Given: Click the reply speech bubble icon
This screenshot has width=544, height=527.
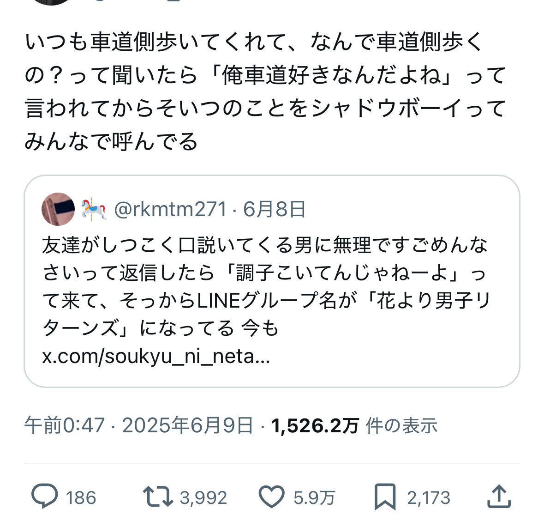Looking at the screenshot, I should click(45, 497).
